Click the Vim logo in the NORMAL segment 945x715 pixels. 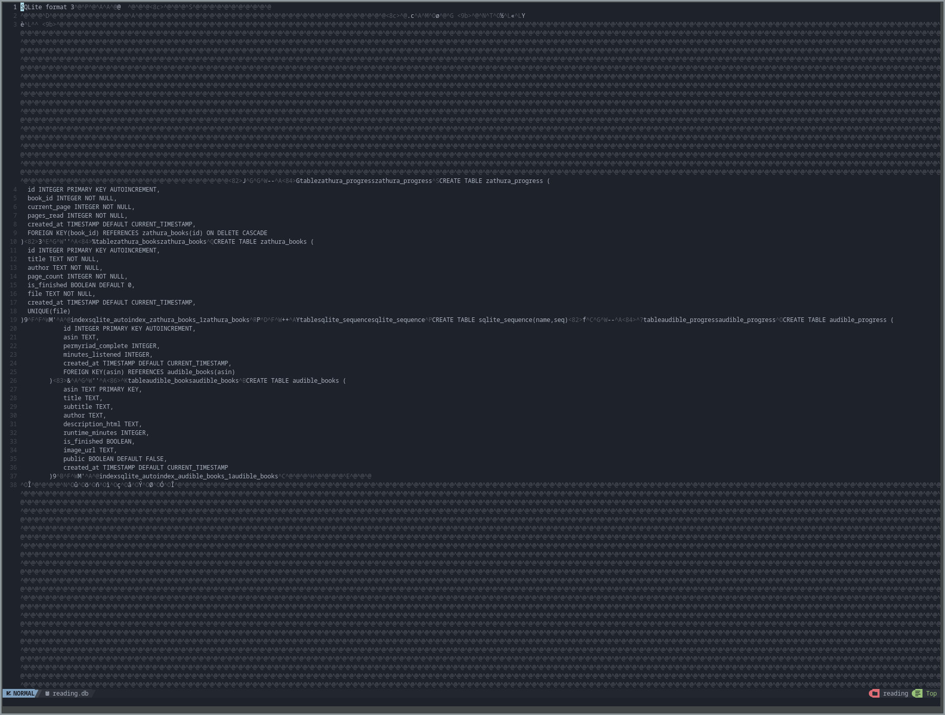click(9, 694)
